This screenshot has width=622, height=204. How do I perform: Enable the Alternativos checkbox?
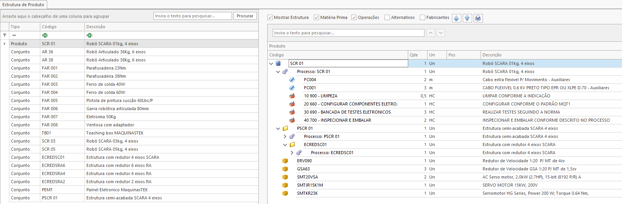[387, 17]
